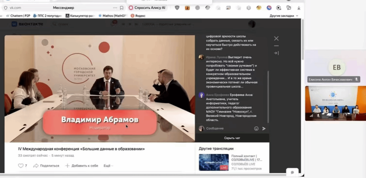Send the chat message with the arrow icon

click(x=264, y=129)
